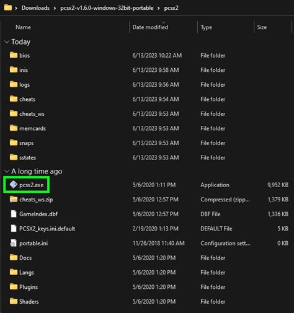Click the logs folder icon

coord(14,84)
